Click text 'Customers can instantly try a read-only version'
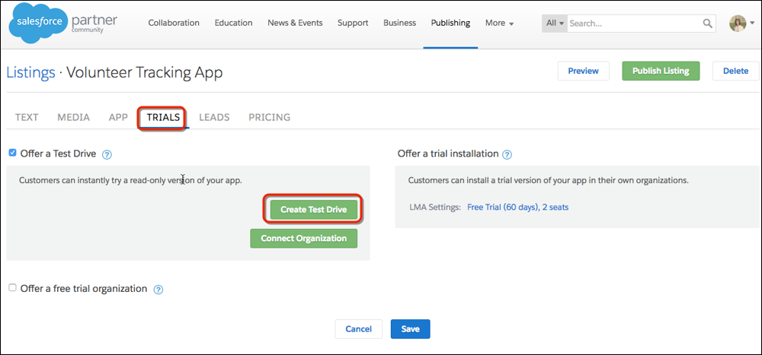Screen dimensions: 762x355 click(x=130, y=180)
